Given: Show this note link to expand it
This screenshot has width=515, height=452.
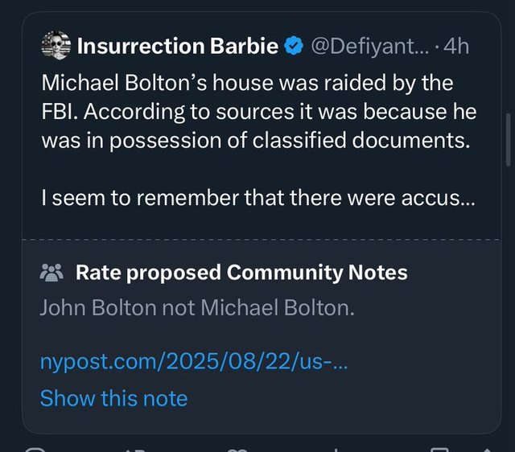Looking at the screenshot, I should click(x=113, y=398).
